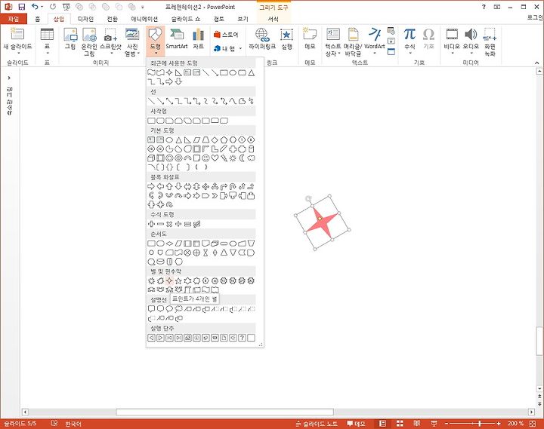Toggle 메모 pane in status bar

[357, 424]
